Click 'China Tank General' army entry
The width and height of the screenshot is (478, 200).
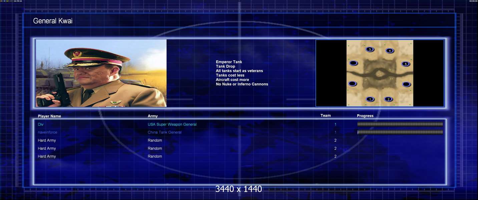164,132
